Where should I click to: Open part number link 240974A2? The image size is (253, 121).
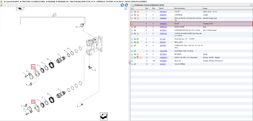point(163,27)
